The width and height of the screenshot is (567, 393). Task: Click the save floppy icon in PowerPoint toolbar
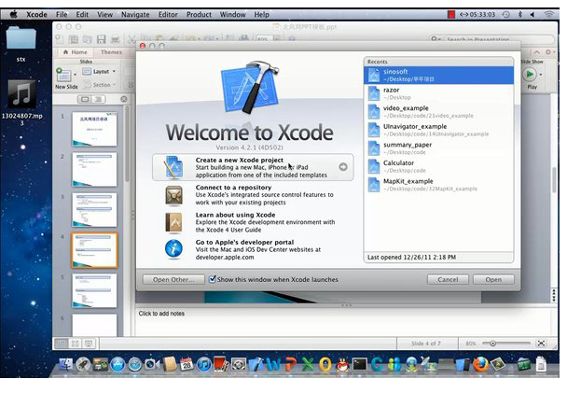click(102, 39)
